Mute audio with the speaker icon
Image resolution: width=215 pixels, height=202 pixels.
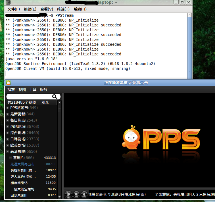(84, 194)
